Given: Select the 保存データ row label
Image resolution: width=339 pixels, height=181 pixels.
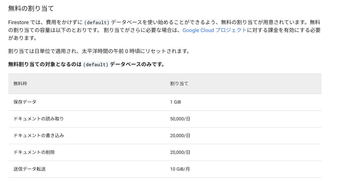Looking at the screenshot, I should tap(25, 102).
